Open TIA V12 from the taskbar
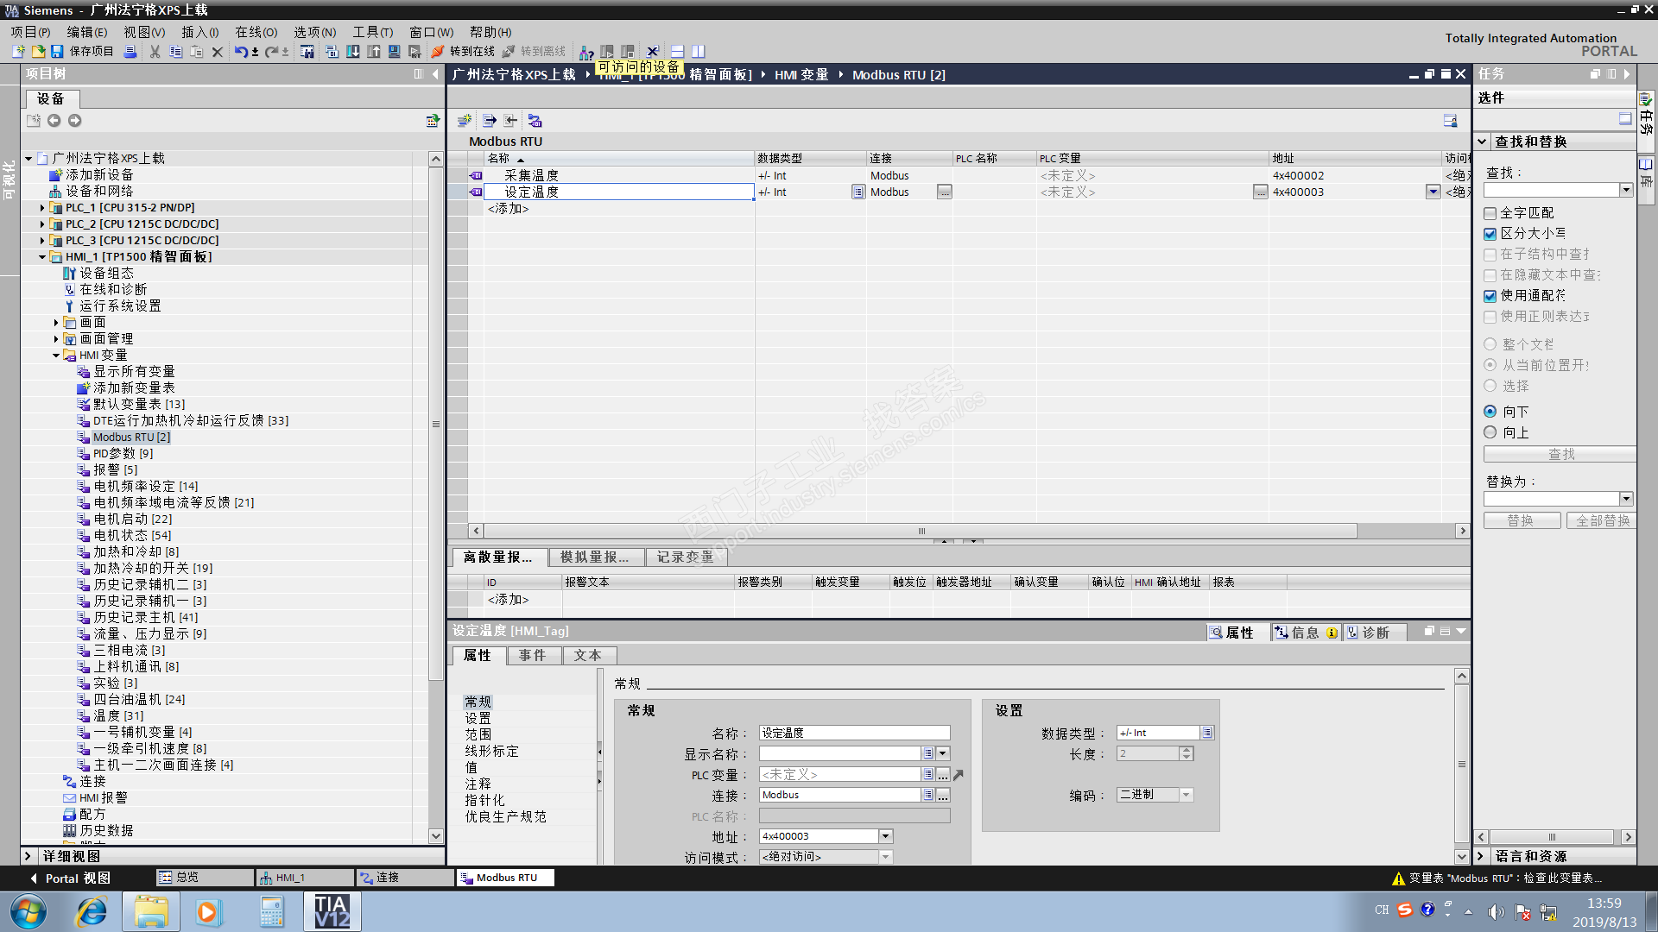Image resolution: width=1658 pixels, height=932 pixels. pos(332,911)
